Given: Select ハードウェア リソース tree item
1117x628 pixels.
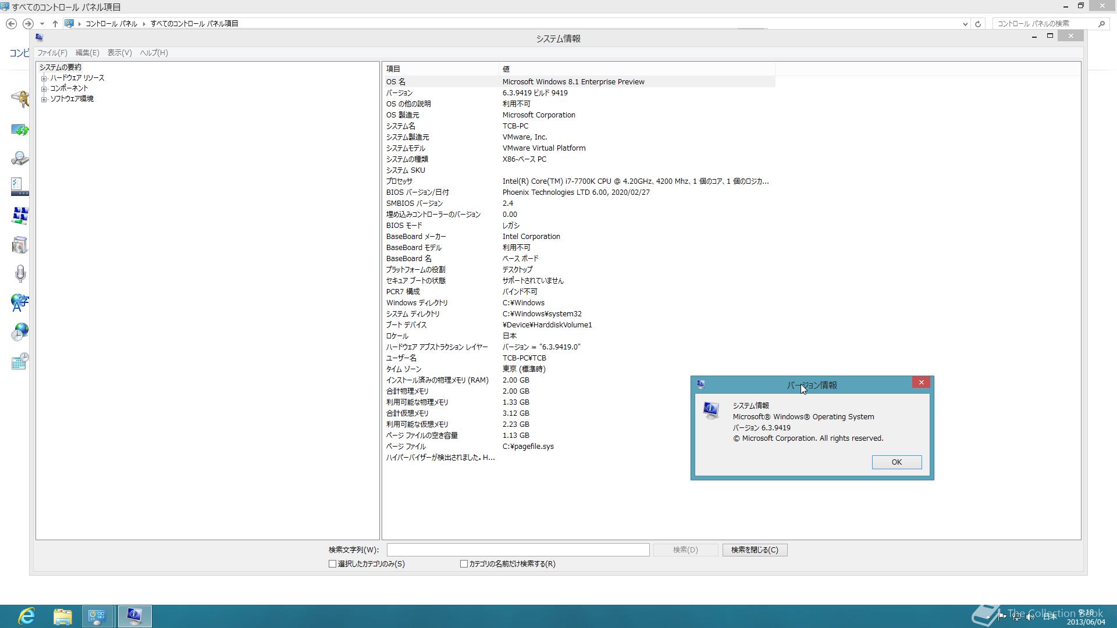Looking at the screenshot, I should tap(77, 78).
